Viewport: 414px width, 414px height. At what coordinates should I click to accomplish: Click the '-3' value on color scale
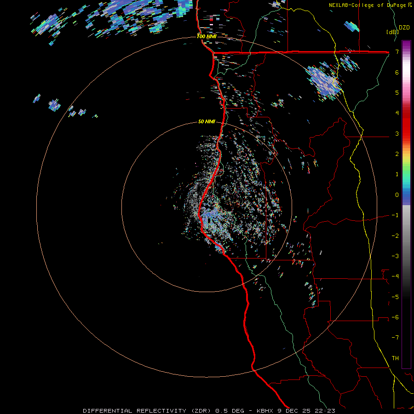[395, 256]
